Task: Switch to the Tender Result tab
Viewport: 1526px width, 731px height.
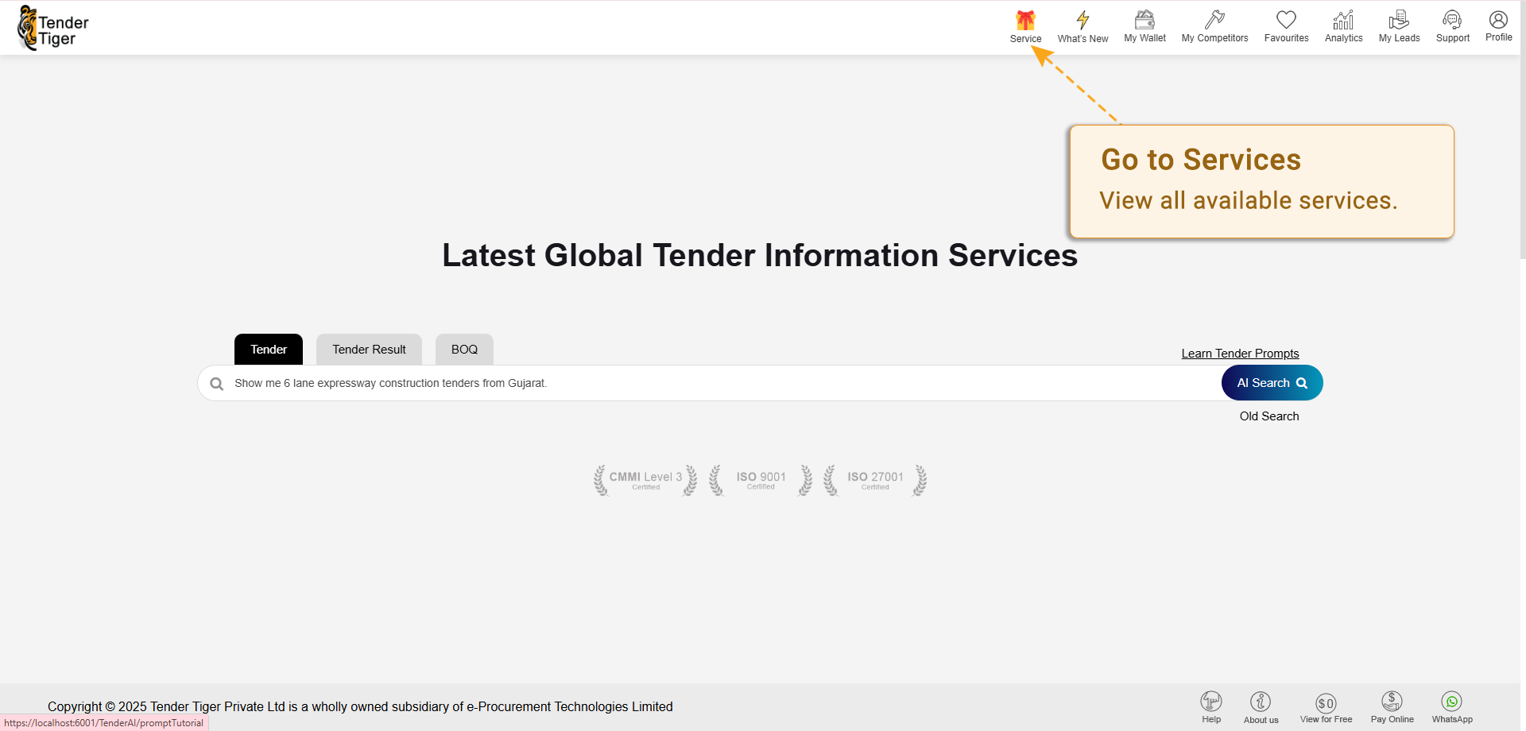Action: point(369,350)
